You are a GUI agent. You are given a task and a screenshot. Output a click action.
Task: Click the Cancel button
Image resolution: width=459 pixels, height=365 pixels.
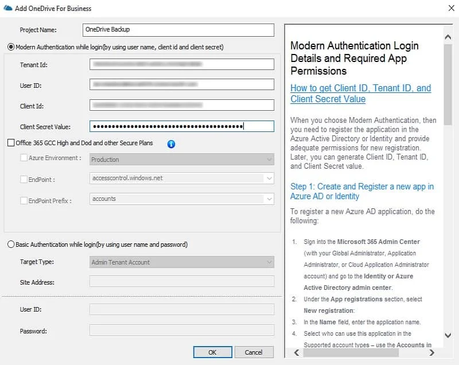(x=254, y=352)
